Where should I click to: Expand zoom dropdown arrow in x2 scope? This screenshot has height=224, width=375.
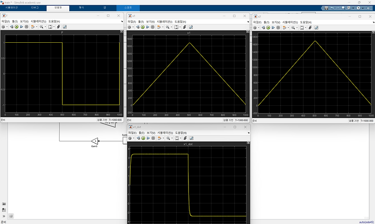pos(297,28)
